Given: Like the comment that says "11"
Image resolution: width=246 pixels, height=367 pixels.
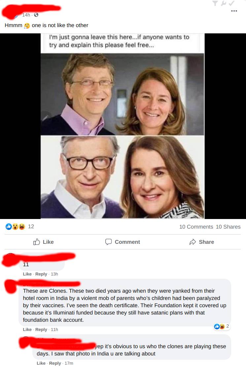Looking at the screenshot, I should pyautogui.click(x=27, y=274).
